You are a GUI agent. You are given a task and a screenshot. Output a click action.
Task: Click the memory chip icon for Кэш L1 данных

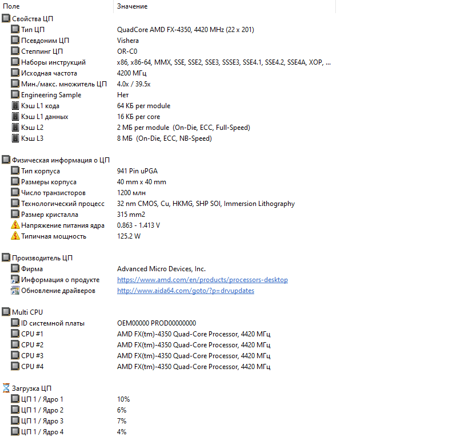click(x=15, y=117)
